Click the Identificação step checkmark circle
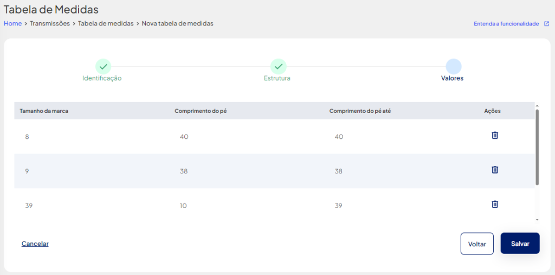This screenshot has width=555, height=275. 104,66
